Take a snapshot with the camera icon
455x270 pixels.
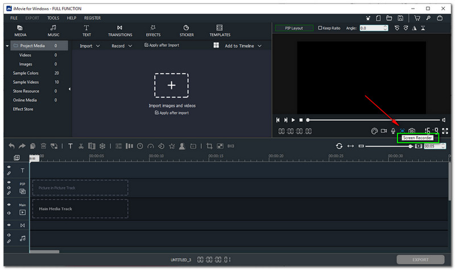pos(412,131)
